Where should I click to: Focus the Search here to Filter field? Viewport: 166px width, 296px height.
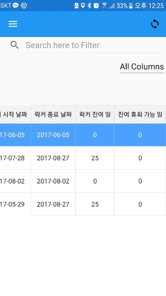tap(92, 45)
